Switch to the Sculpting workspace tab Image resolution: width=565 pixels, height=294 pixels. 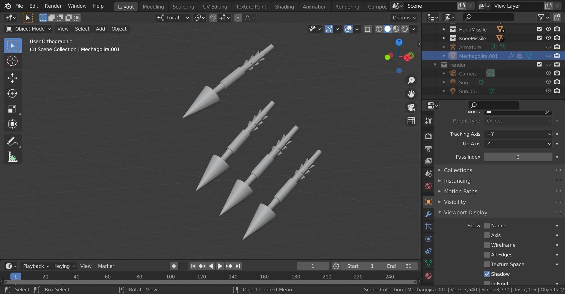point(183,6)
